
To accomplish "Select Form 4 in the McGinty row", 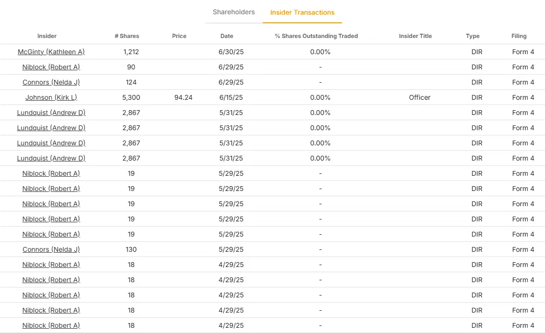I will (x=523, y=52).
